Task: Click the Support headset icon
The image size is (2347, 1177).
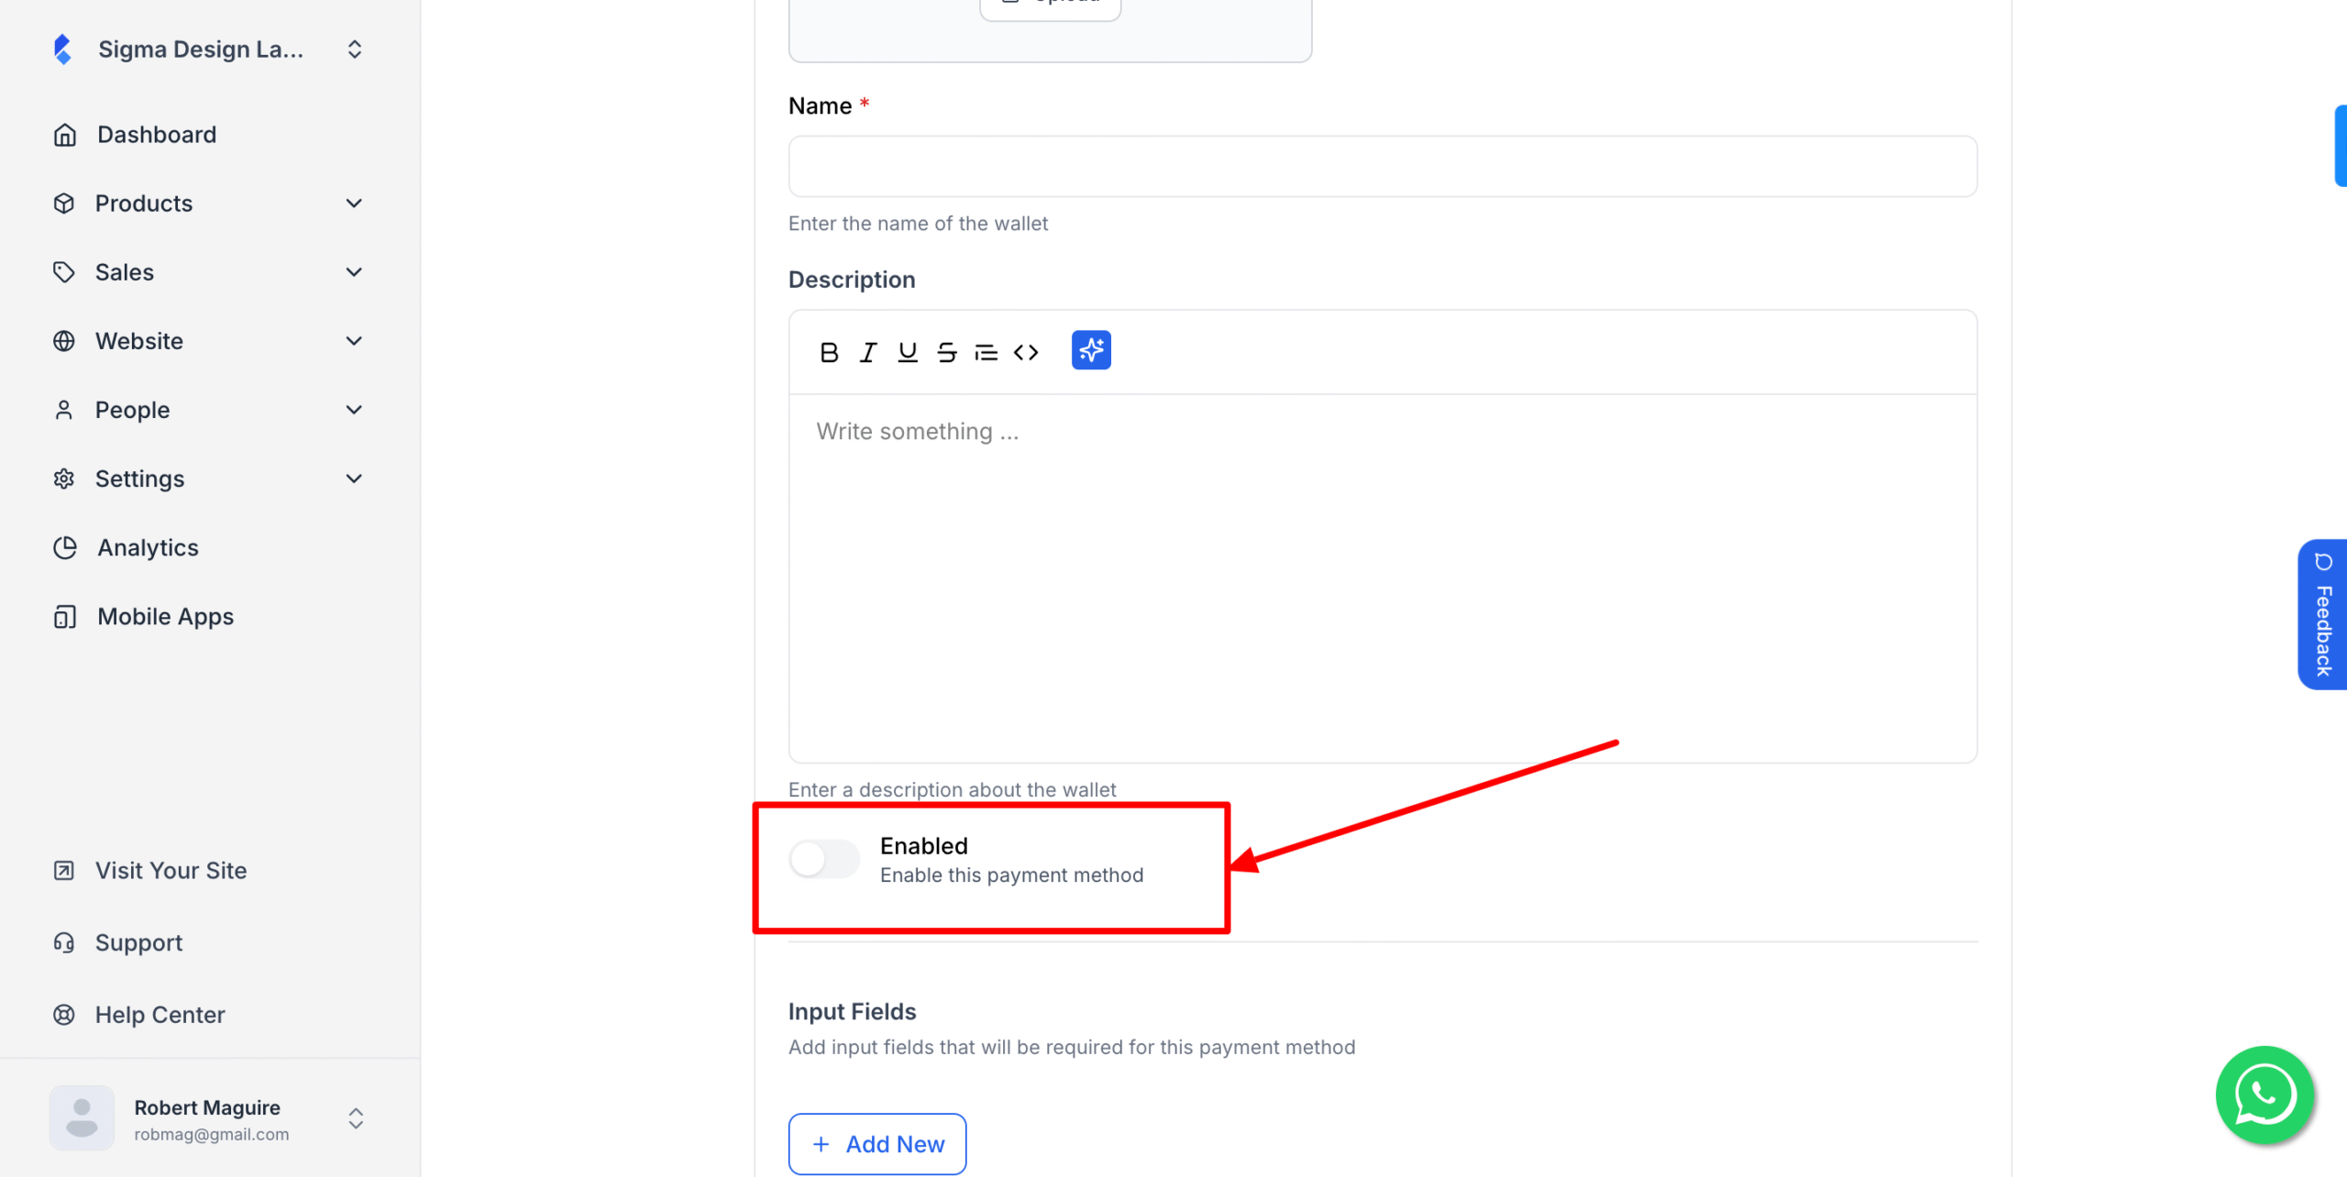Action: click(64, 942)
